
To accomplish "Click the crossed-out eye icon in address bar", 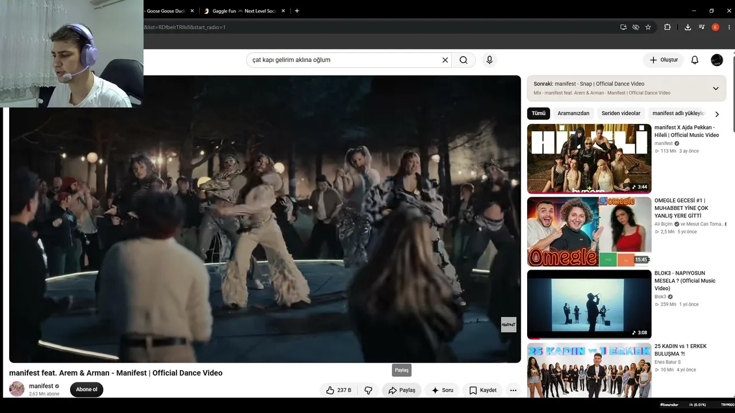I will 636,27.
